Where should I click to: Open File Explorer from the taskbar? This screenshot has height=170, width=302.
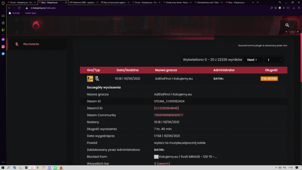[20, 168]
